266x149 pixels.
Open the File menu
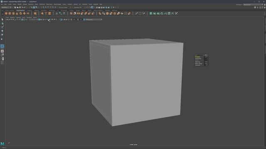(2, 4)
